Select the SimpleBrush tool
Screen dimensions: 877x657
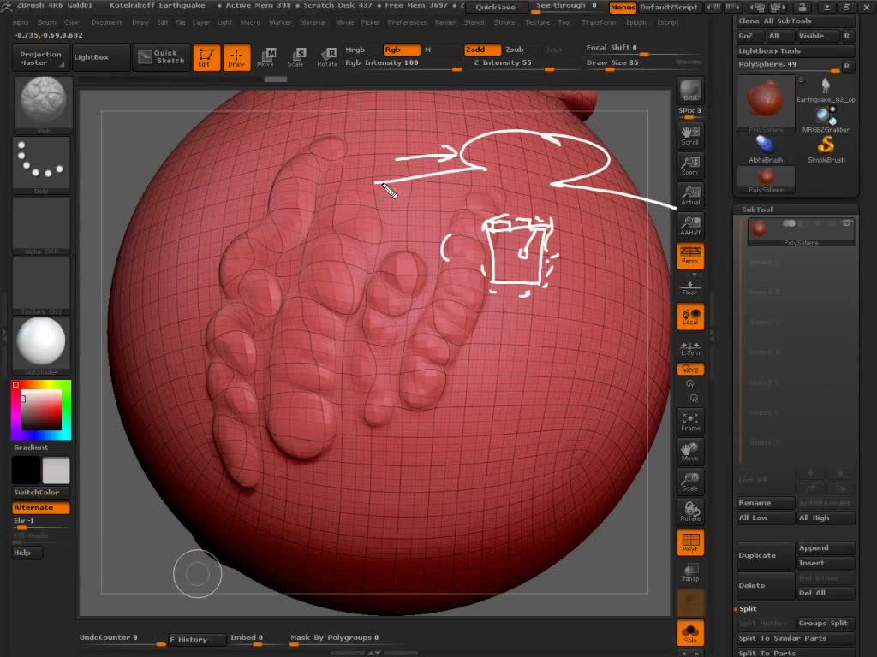(x=826, y=150)
